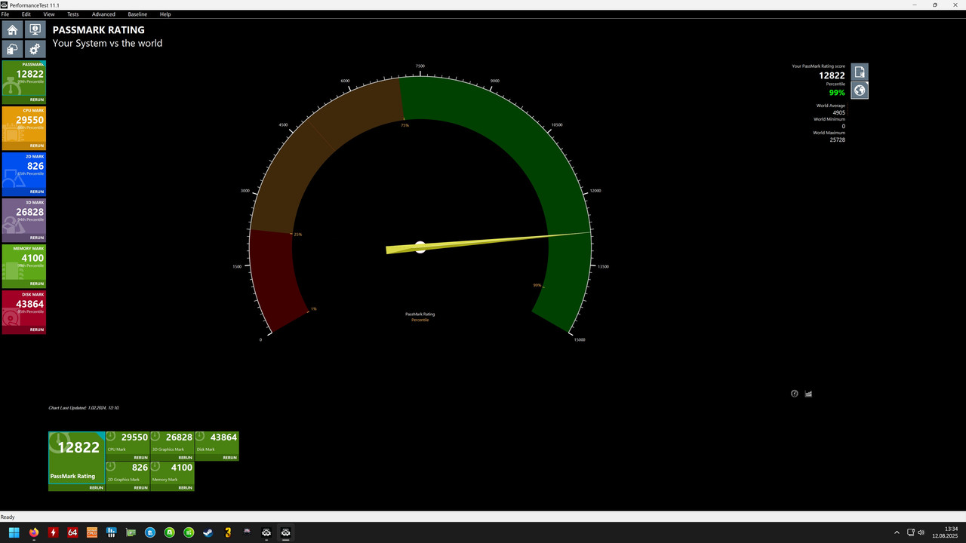Switch to the bar chart view icon
Image resolution: width=966 pixels, height=543 pixels.
point(808,394)
